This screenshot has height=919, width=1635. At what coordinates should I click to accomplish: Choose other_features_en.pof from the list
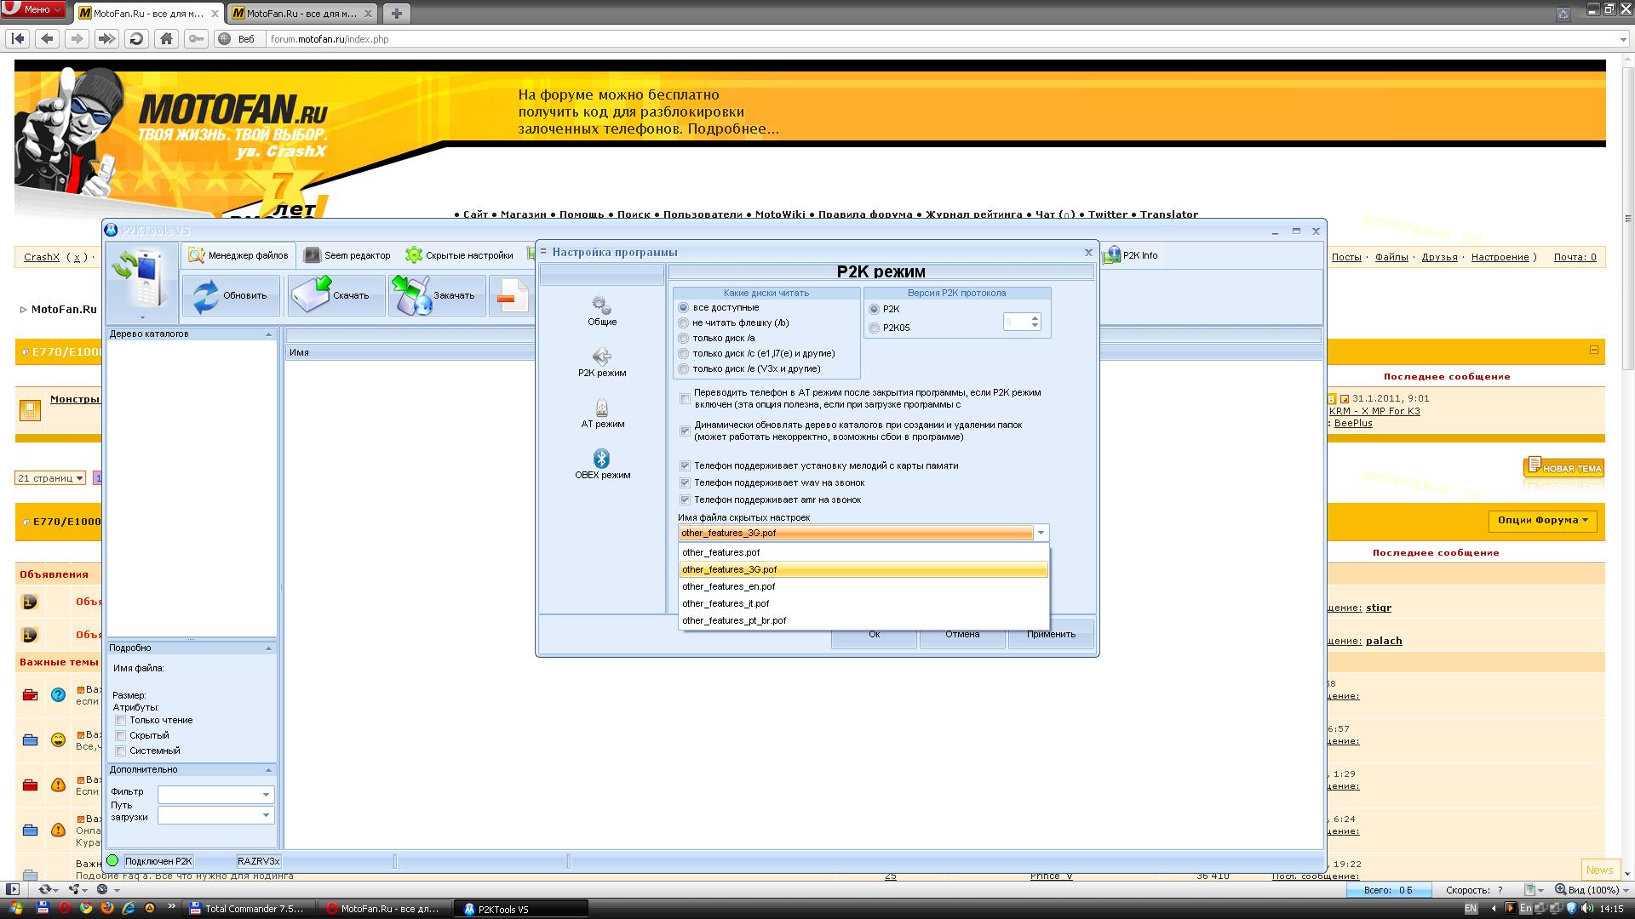tap(863, 586)
